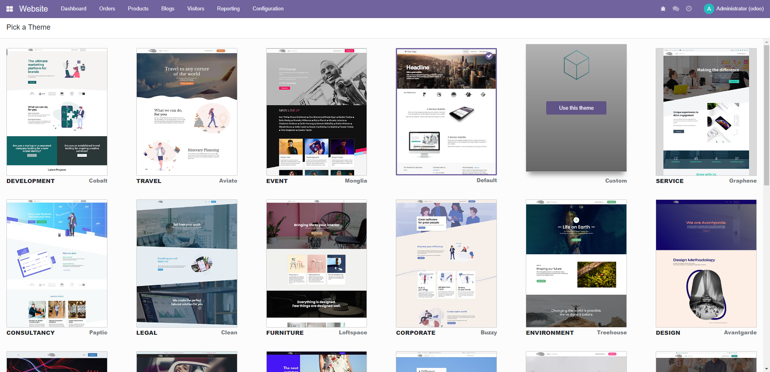Open the apps switcher grid icon

tap(10, 8)
